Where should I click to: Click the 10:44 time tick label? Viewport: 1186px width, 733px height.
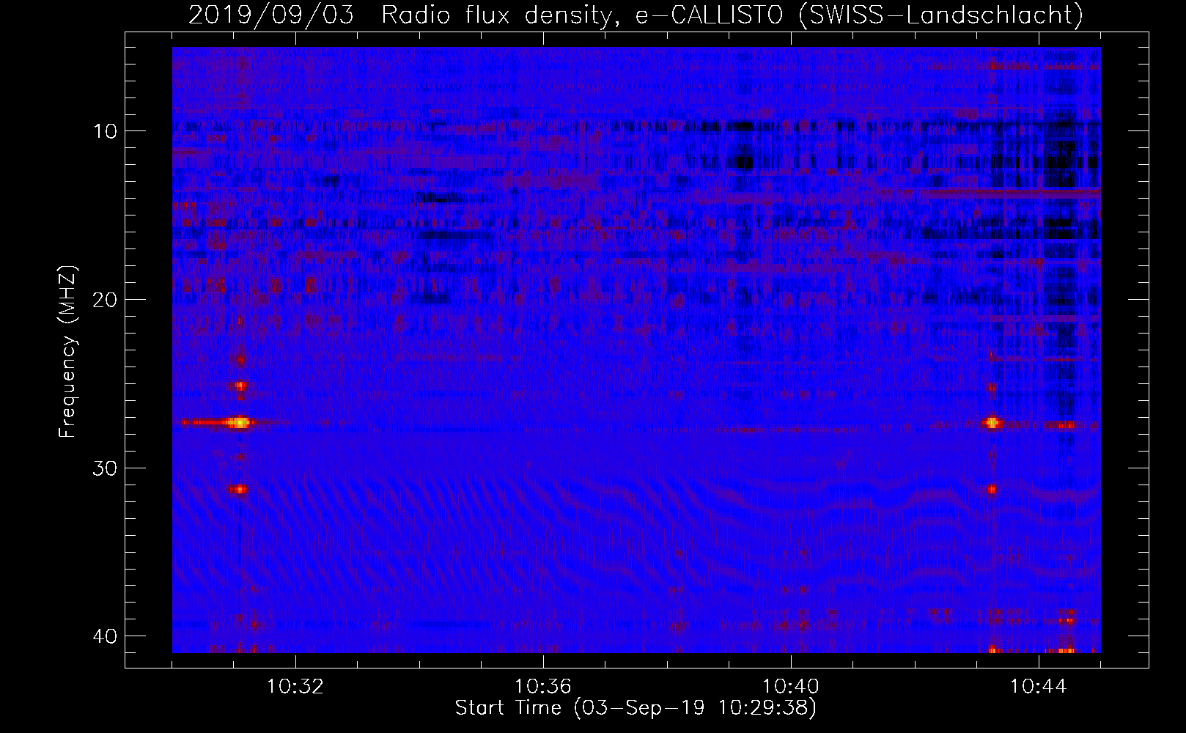pyautogui.click(x=1038, y=687)
